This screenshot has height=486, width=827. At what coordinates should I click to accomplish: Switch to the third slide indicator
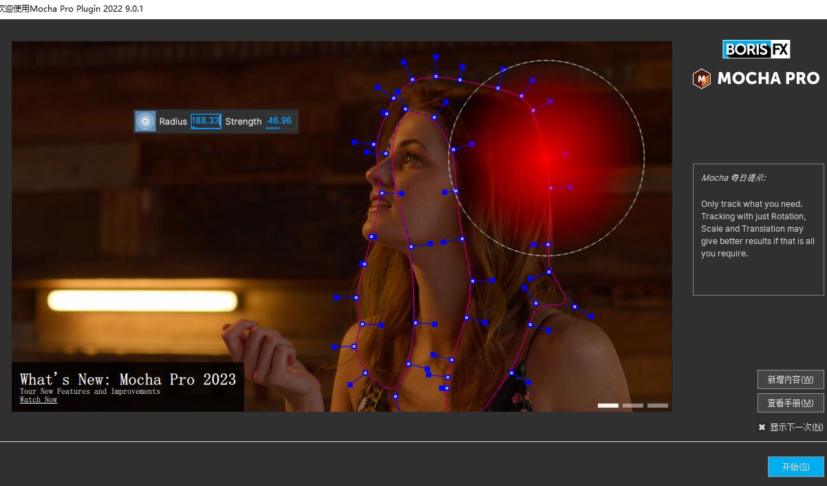658,406
